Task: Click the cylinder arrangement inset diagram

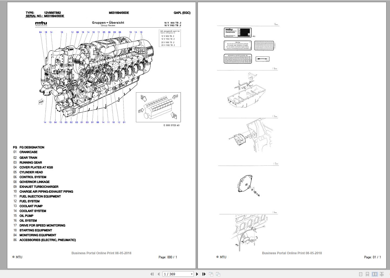Action: point(158,107)
